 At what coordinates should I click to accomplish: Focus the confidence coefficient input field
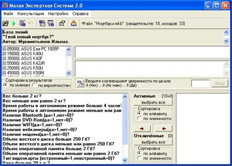[x=200, y=83]
